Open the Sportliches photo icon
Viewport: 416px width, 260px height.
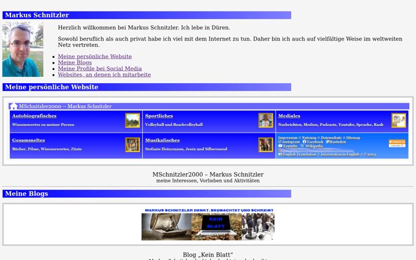pyautogui.click(x=266, y=120)
